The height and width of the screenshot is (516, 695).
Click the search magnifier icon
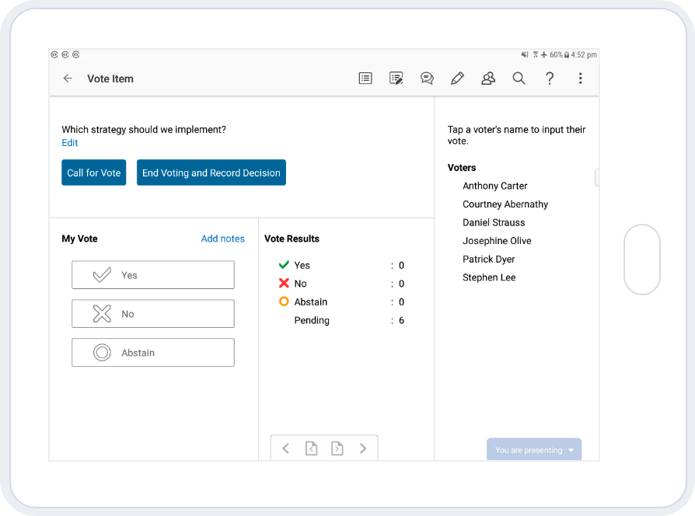(x=519, y=78)
